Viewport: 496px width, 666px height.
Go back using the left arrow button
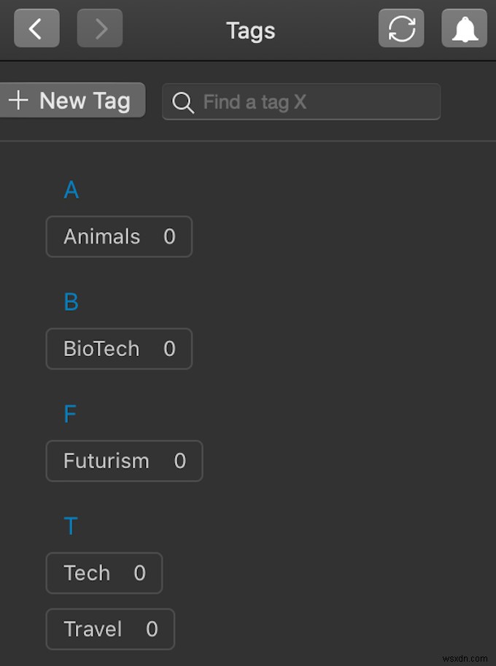tap(36, 28)
